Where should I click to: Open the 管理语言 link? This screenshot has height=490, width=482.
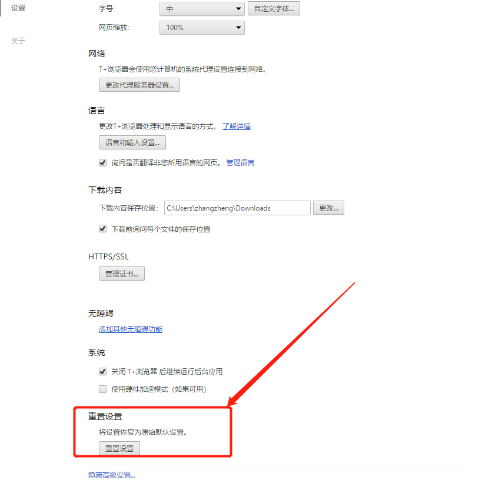point(240,162)
